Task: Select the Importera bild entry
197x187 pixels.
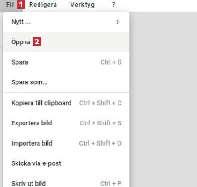Action: tap(66, 143)
